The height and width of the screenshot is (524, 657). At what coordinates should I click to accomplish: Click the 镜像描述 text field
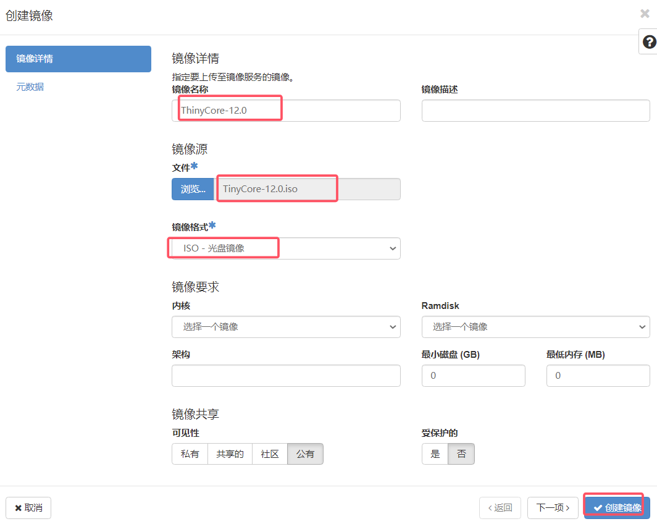pyautogui.click(x=536, y=111)
